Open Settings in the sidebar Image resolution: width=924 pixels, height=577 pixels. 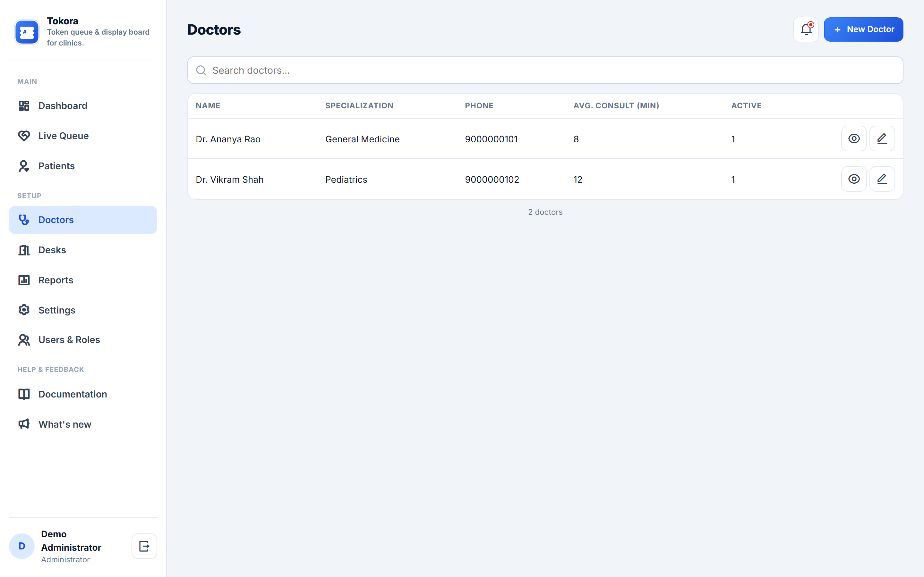(83, 310)
